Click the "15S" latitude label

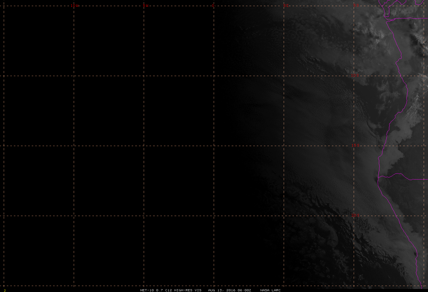point(355,145)
